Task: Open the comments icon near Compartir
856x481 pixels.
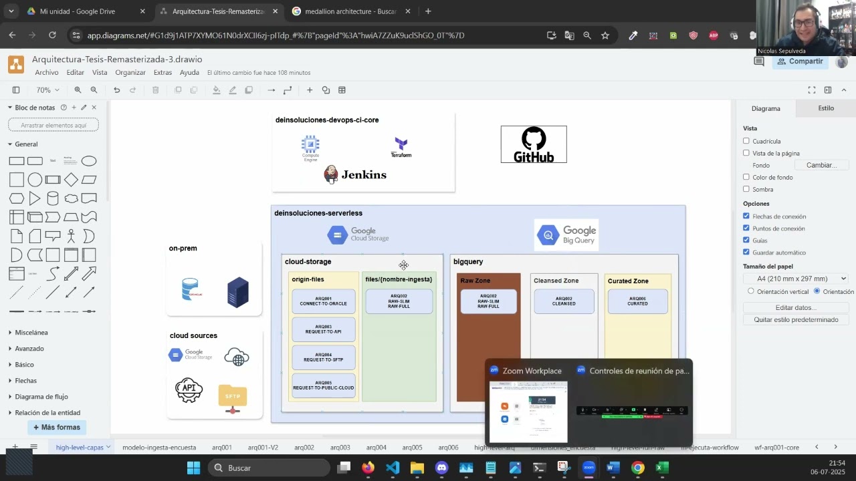Action: tap(759, 61)
